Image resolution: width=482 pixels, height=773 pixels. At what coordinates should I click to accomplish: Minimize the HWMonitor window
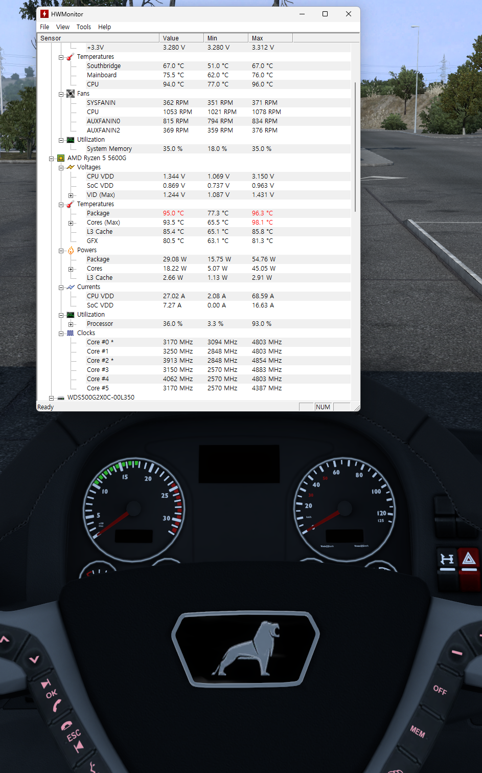(302, 14)
